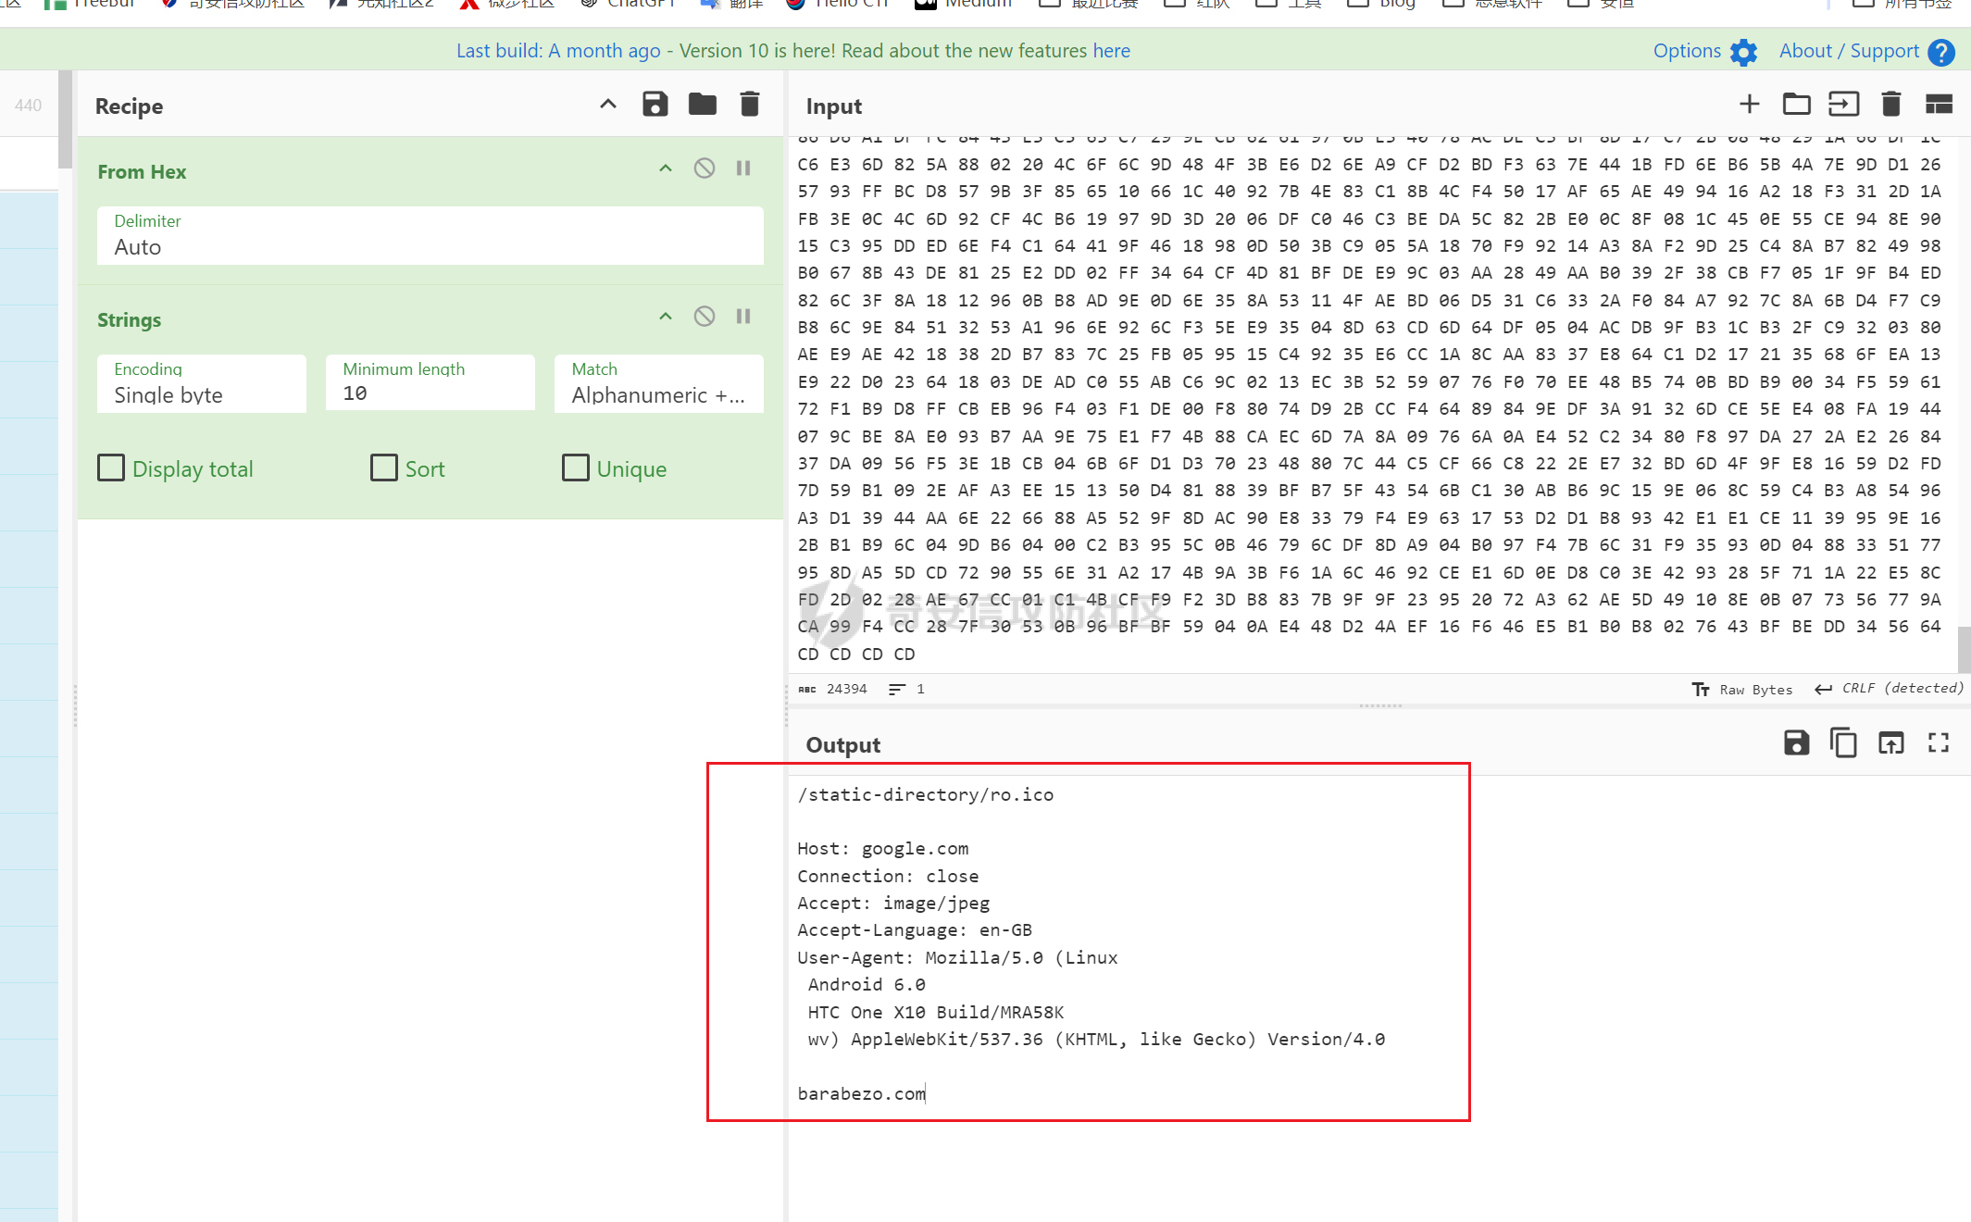
Task: Enable the Display total checkbox
Action: [x=111, y=468]
